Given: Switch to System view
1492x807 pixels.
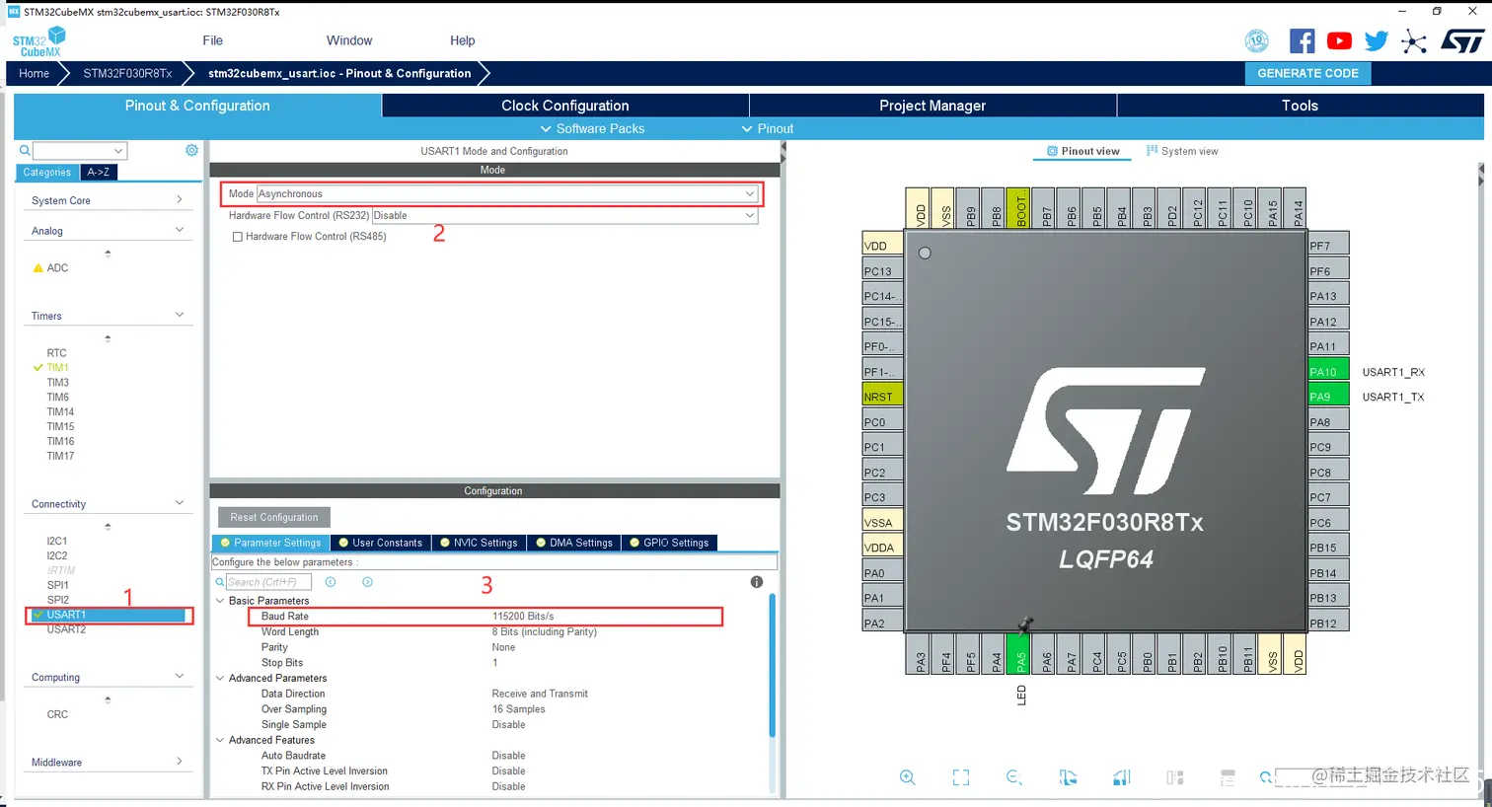Looking at the screenshot, I should [x=1182, y=151].
